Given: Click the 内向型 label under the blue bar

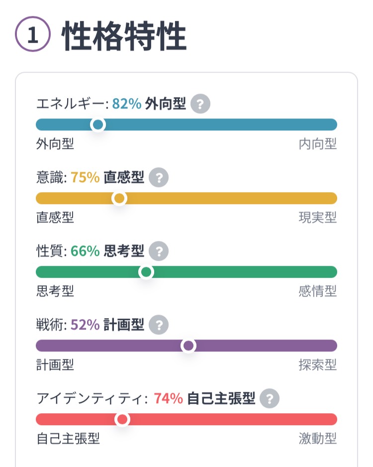Looking at the screenshot, I should point(317,144).
